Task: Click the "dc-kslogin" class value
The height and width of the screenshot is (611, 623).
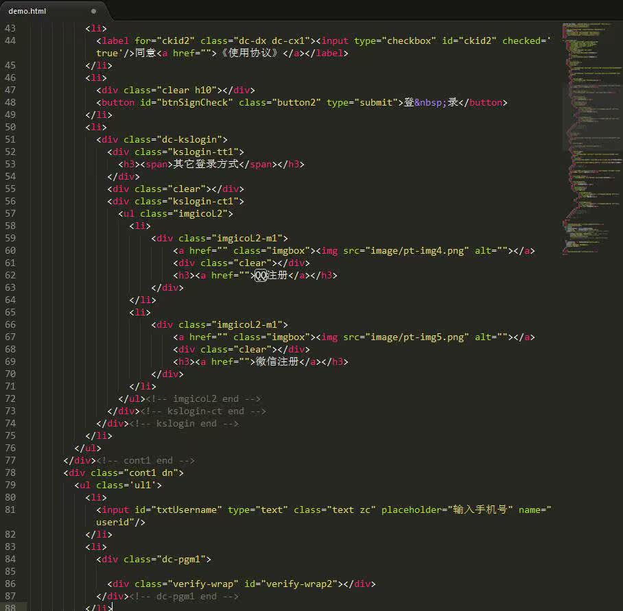Action: tap(189, 140)
